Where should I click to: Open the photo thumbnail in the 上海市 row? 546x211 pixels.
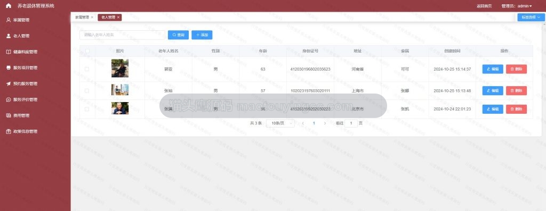(x=120, y=89)
